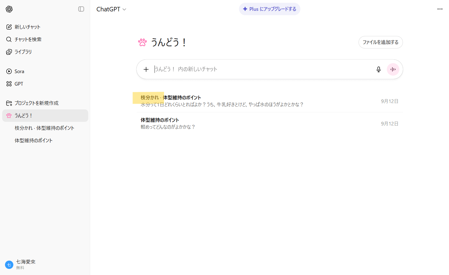Start voice mode with waveform button
Viewport: 449px width, 275px height.
pyautogui.click(x=393, y=69)
